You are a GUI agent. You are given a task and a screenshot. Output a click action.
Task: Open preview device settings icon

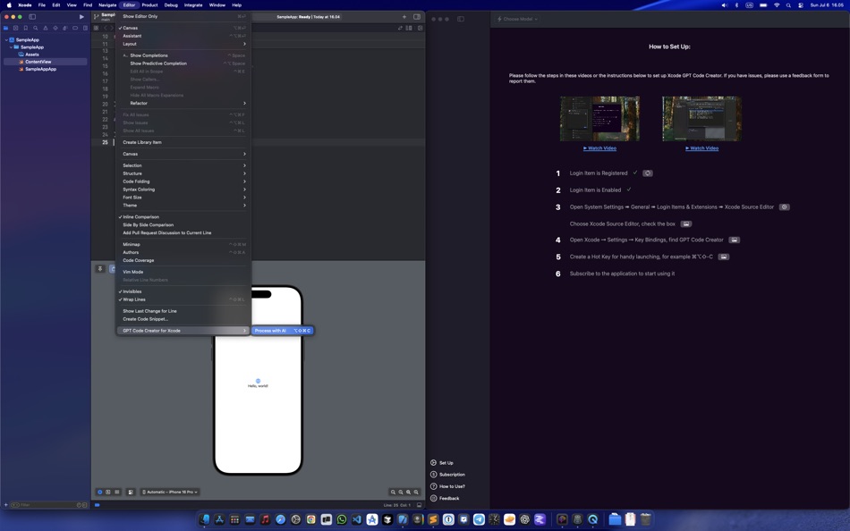[131, 492]
